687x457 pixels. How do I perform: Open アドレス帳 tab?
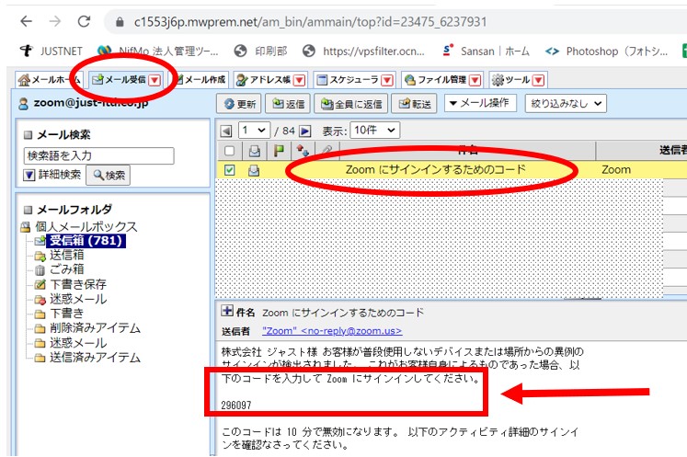[264, 80]
